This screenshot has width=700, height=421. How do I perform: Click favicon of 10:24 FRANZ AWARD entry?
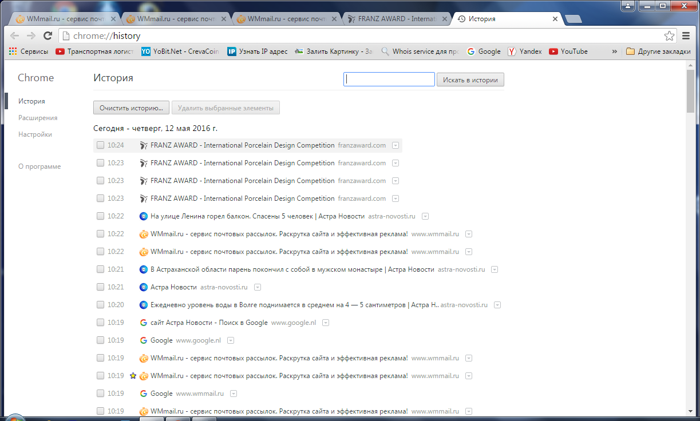coord(144,145)
